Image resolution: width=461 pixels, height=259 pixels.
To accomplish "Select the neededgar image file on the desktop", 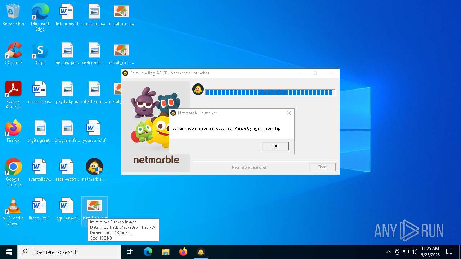I will (67, 54).
